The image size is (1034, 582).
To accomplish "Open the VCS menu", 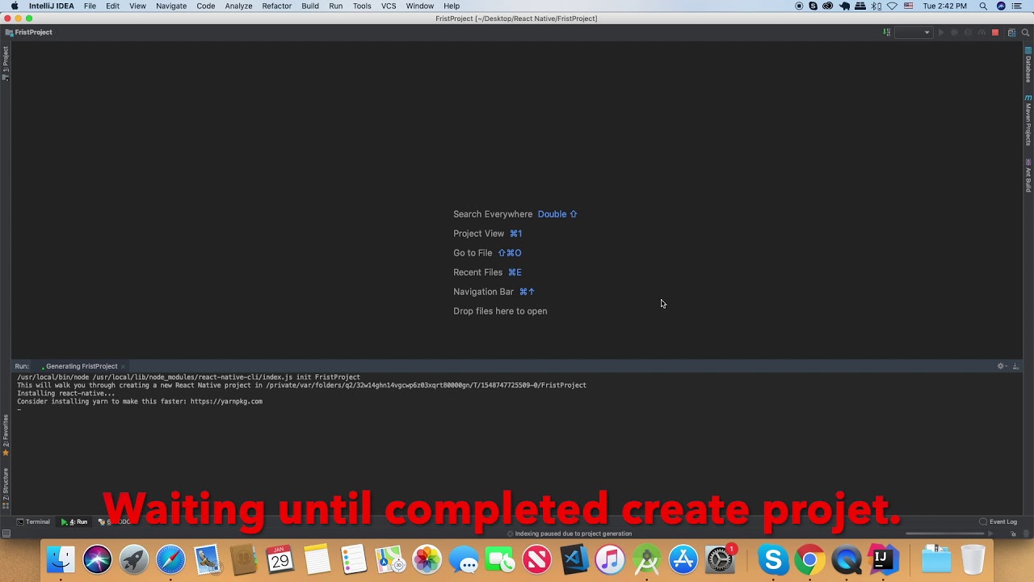I will [389, 6].
